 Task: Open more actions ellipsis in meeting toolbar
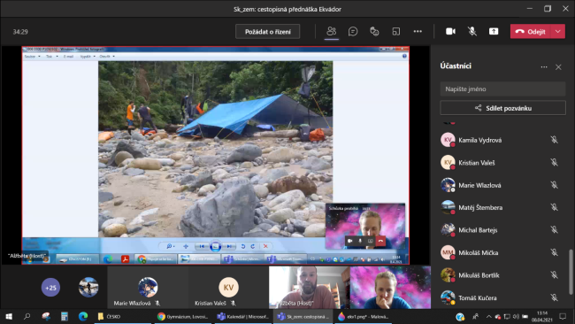coord(418,32)
